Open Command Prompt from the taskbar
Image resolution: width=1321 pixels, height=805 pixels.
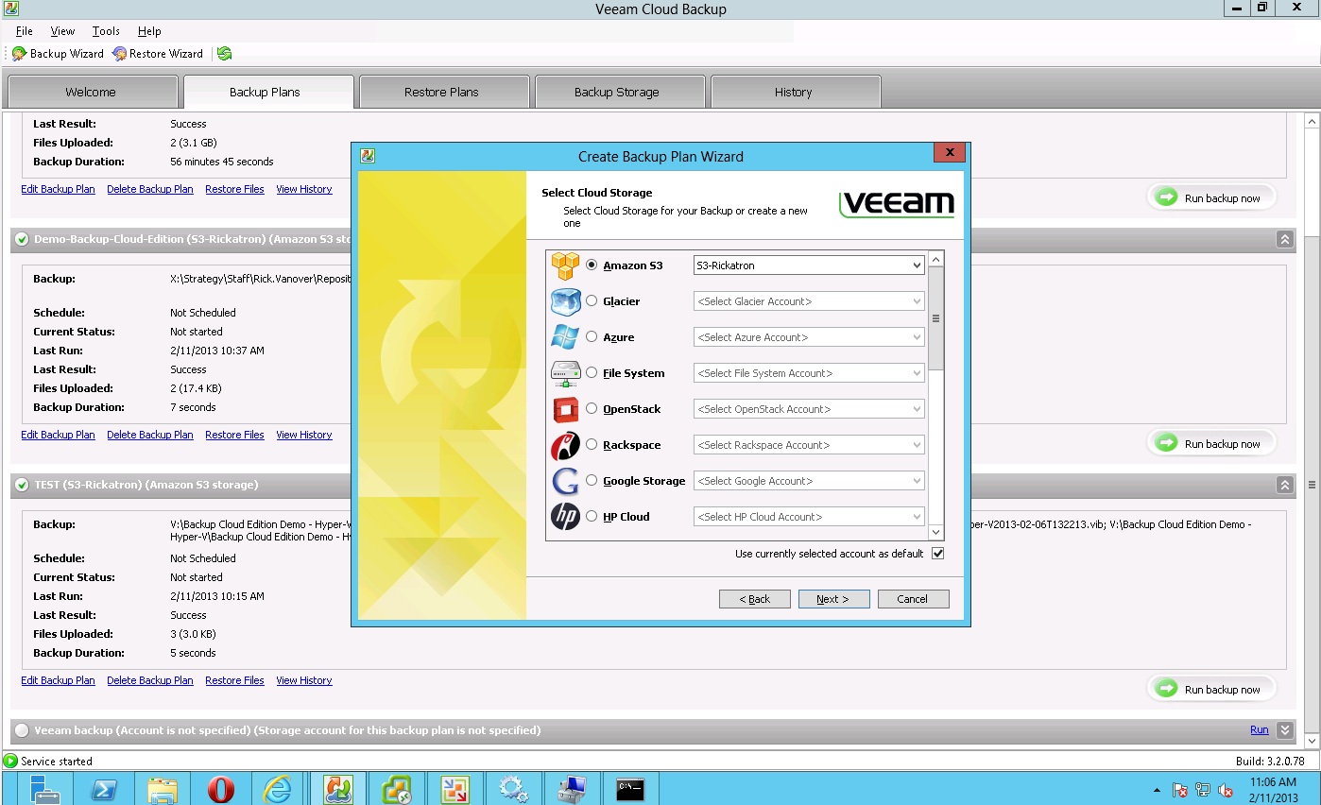point(630,789)
